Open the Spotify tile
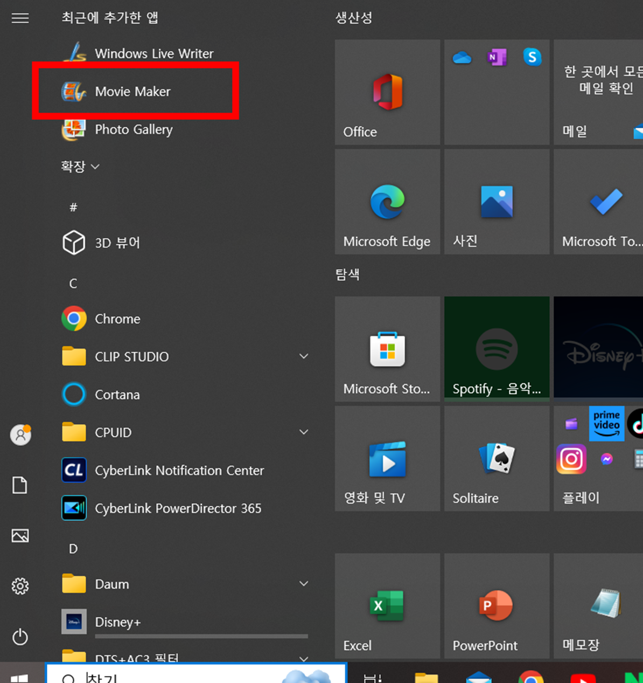 click(497, 349)
